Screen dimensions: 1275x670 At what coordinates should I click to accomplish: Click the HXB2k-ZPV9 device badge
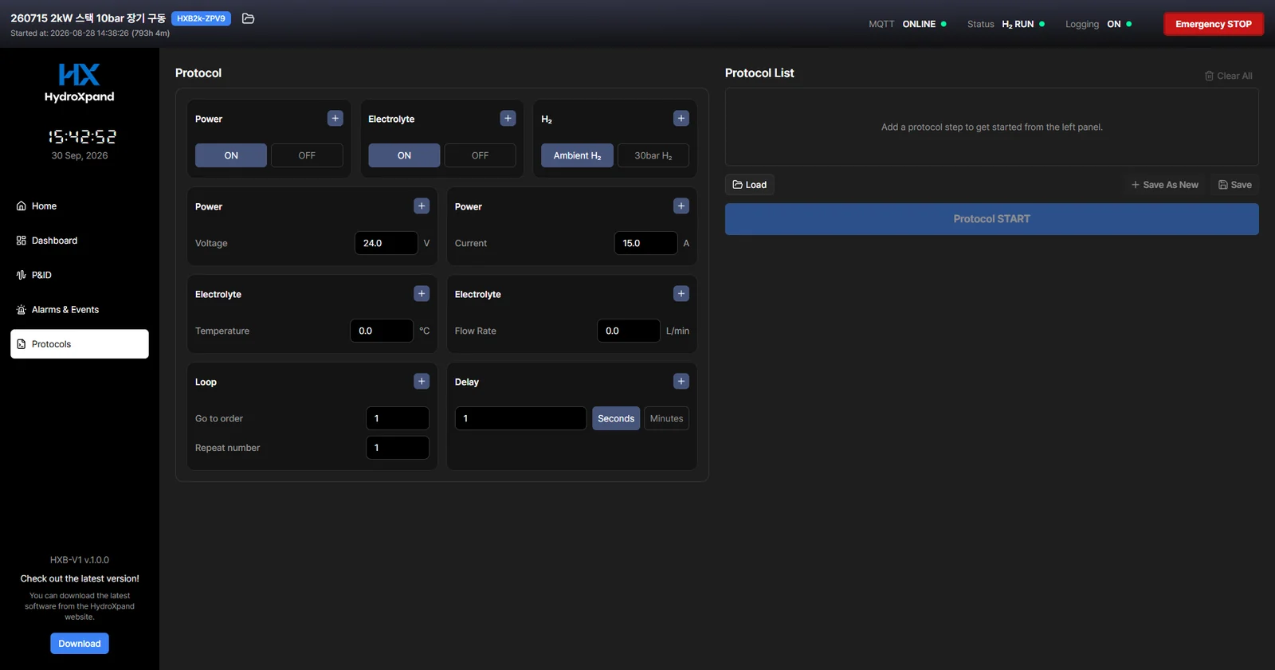point(201,18)
